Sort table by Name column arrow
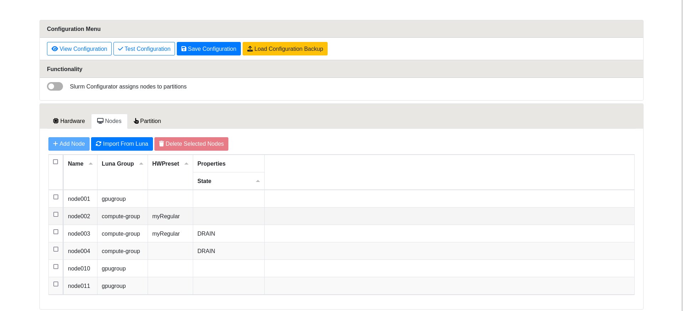The width and height of the screenshot is (683, 311). click(91, 163)
